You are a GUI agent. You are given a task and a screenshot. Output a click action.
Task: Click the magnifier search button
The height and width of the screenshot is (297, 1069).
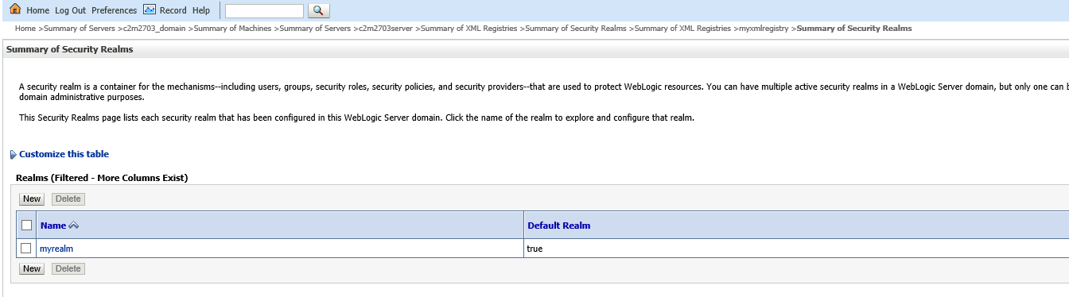pos(318,10)
